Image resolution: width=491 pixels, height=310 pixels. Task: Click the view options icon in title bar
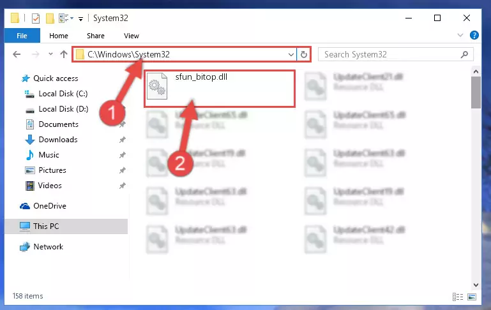pyautogui.click(x=64, y=18)
